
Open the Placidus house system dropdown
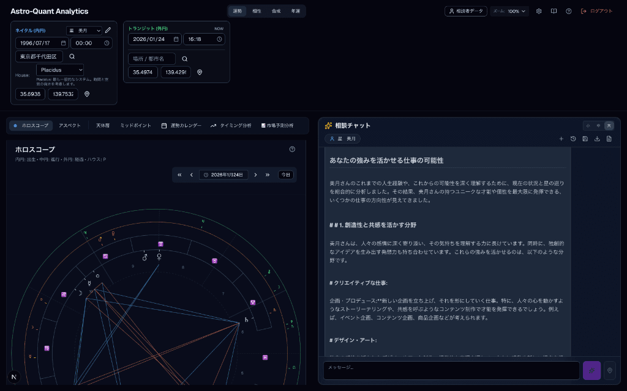pos(59,70)
